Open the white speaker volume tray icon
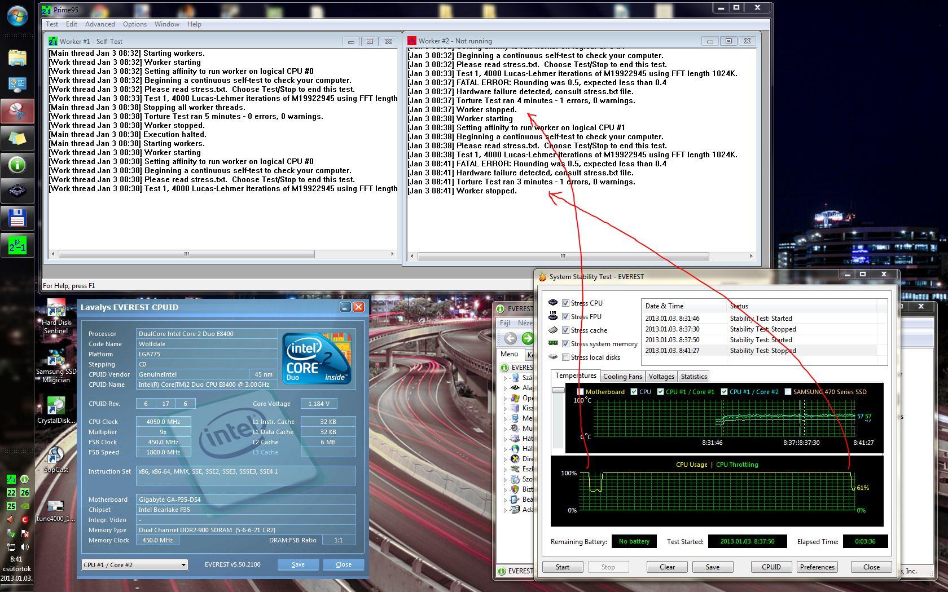The width and height of the screenshot is (948, 592). pos(24,547)
